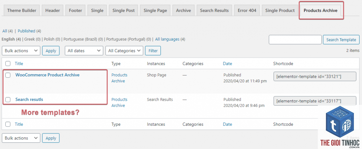The height and width of the screenshot is (149, 362).
Task: Click the Instances column header at top
Action: click(156, 64)
